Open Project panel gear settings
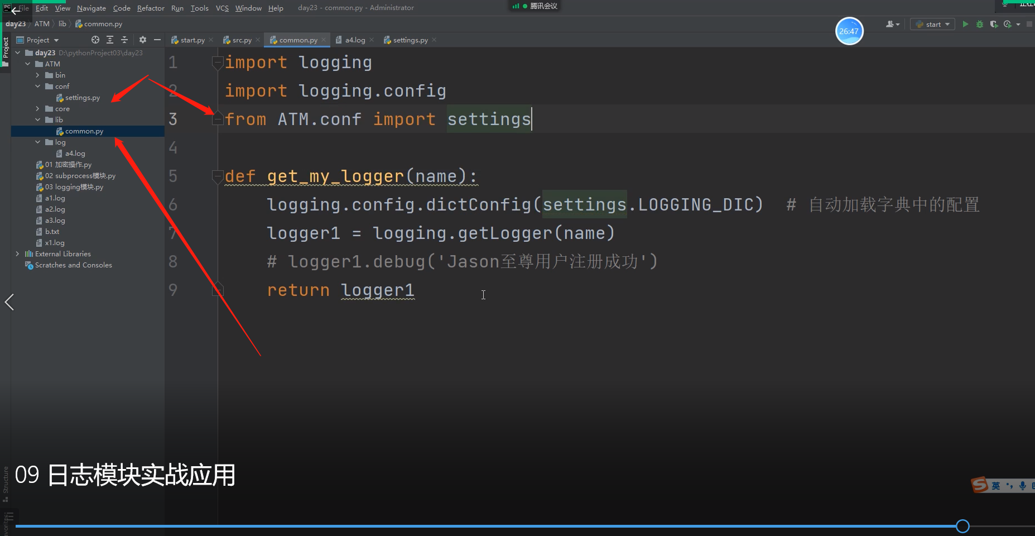Screen dimensions: 1035x536 tap(143, 40)
